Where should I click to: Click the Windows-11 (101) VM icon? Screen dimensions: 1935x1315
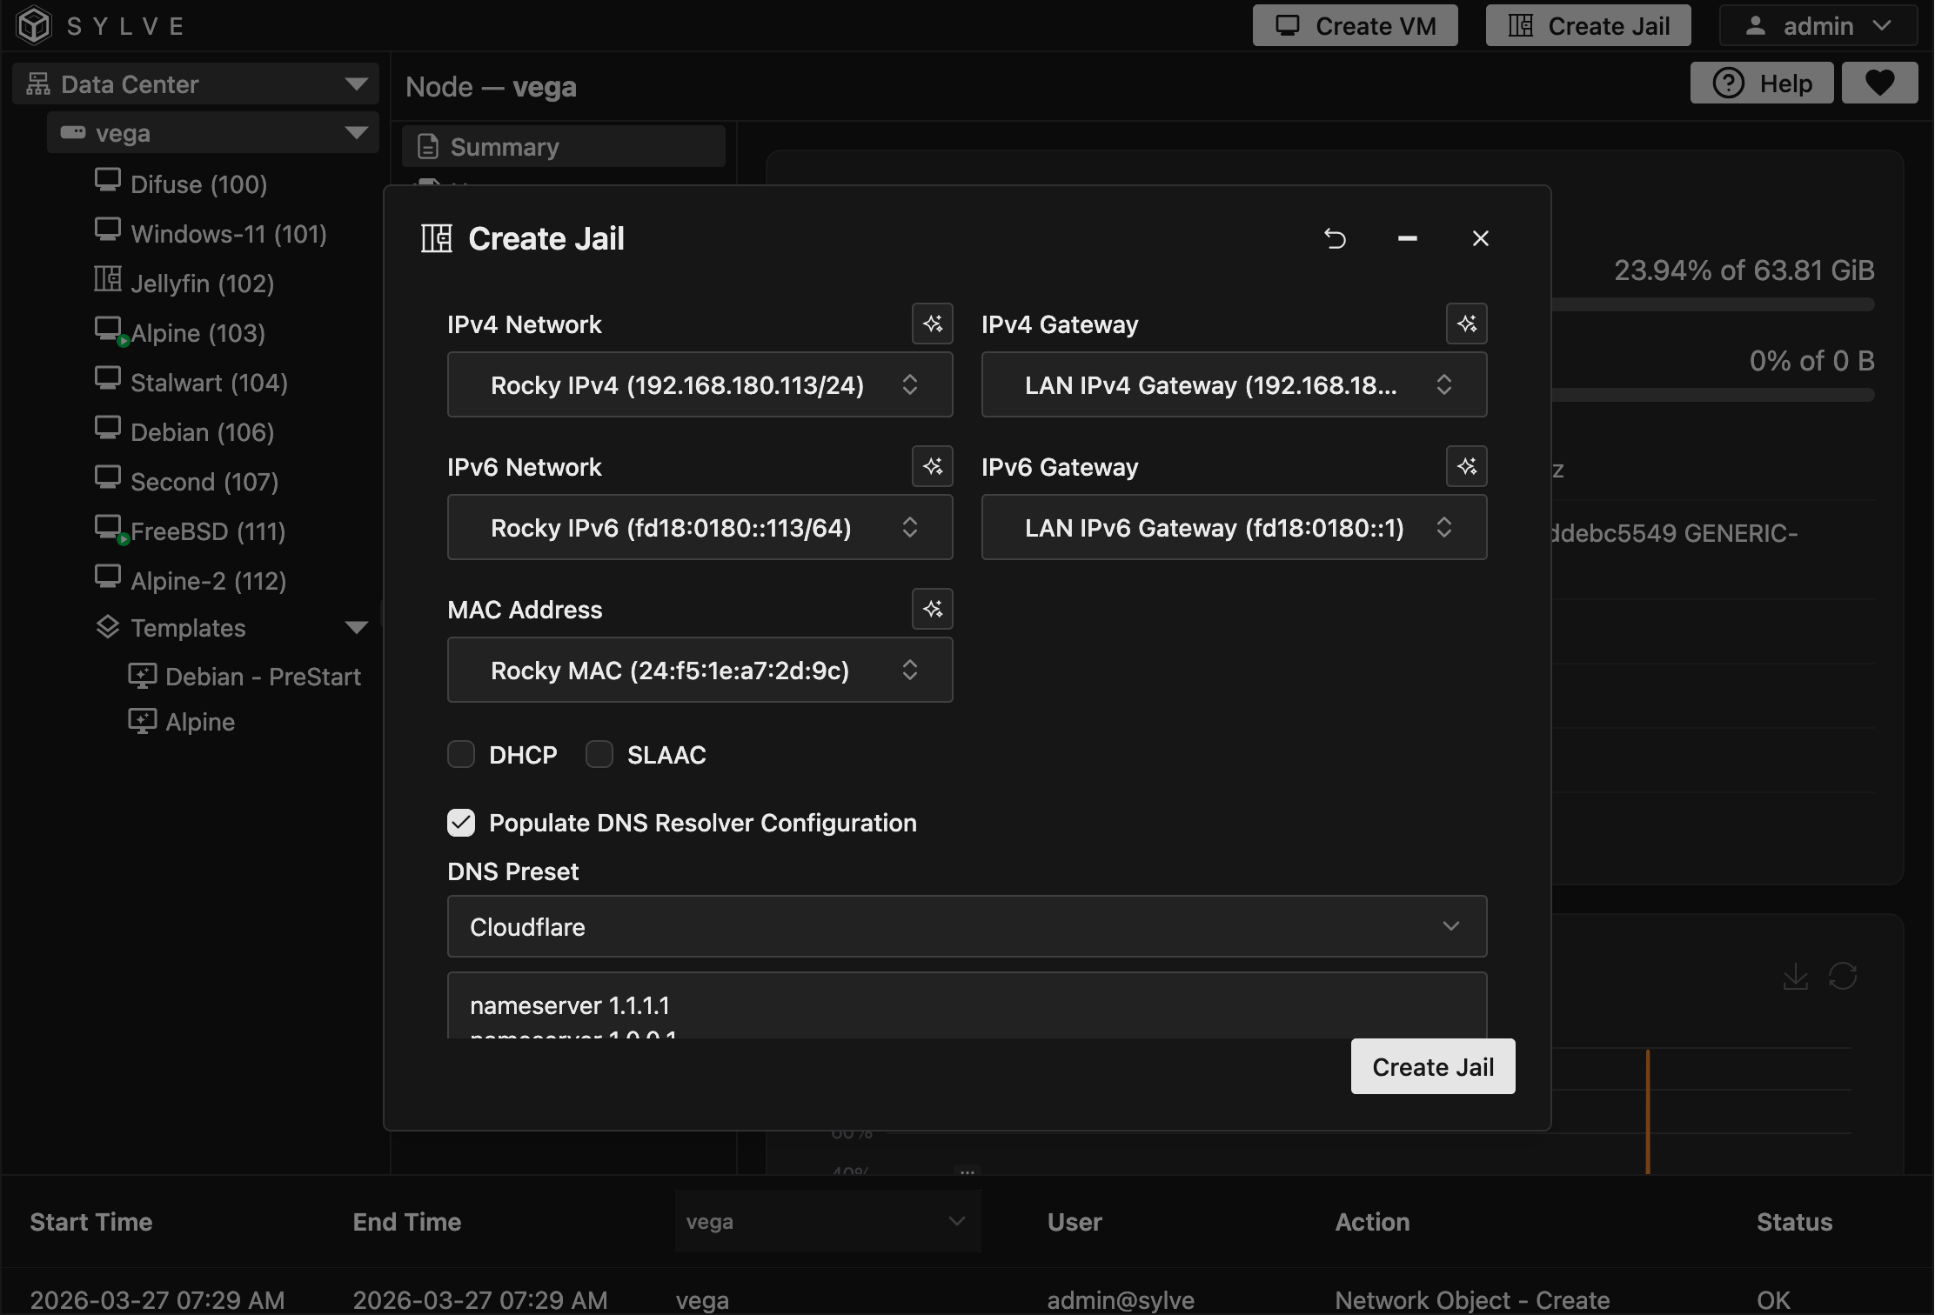[108, 230]
